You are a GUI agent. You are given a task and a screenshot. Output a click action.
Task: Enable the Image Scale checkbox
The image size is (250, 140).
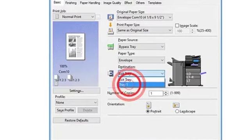click(x=177, y=26)
